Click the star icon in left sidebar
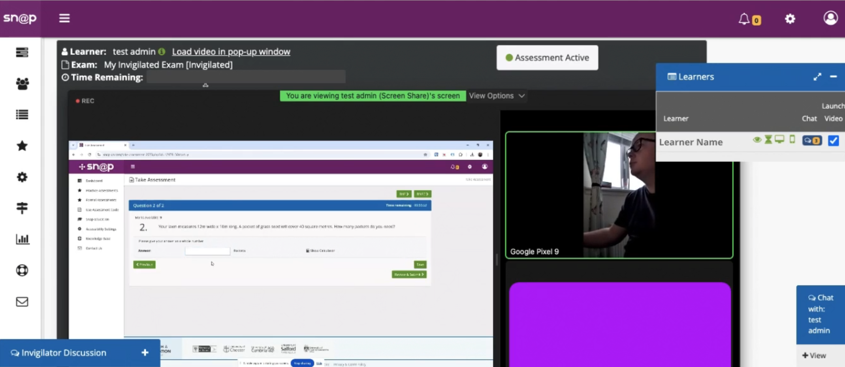Screen dimensions: 845x367 point(22,146)
